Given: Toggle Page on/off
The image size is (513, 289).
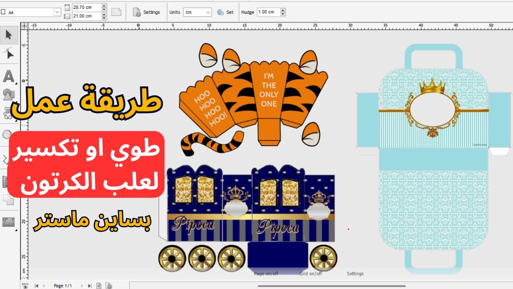Looking at the screenshot, I should coord(266,274).
